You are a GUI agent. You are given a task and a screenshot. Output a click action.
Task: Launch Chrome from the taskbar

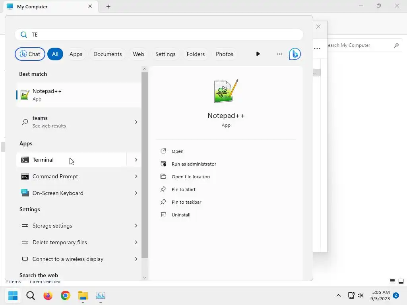(66, 295)
